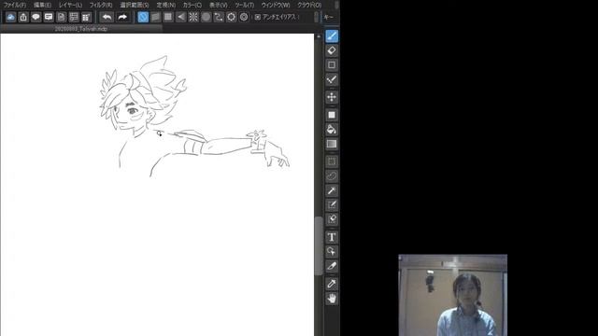Select the Move tool
This screenshot has height=336, width=598.
coord(332,97)
